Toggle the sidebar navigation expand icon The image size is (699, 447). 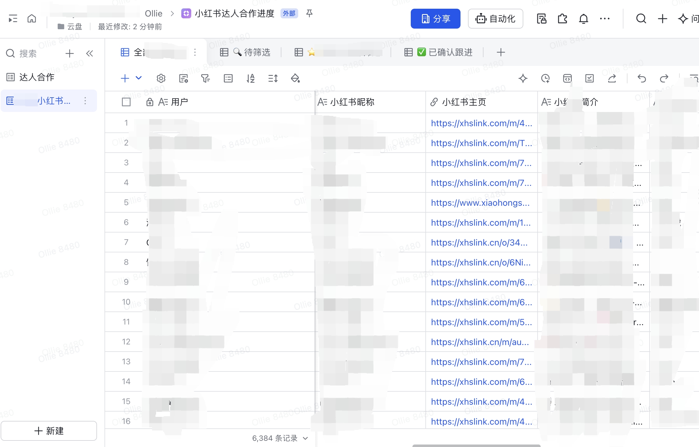click(13, 19)
